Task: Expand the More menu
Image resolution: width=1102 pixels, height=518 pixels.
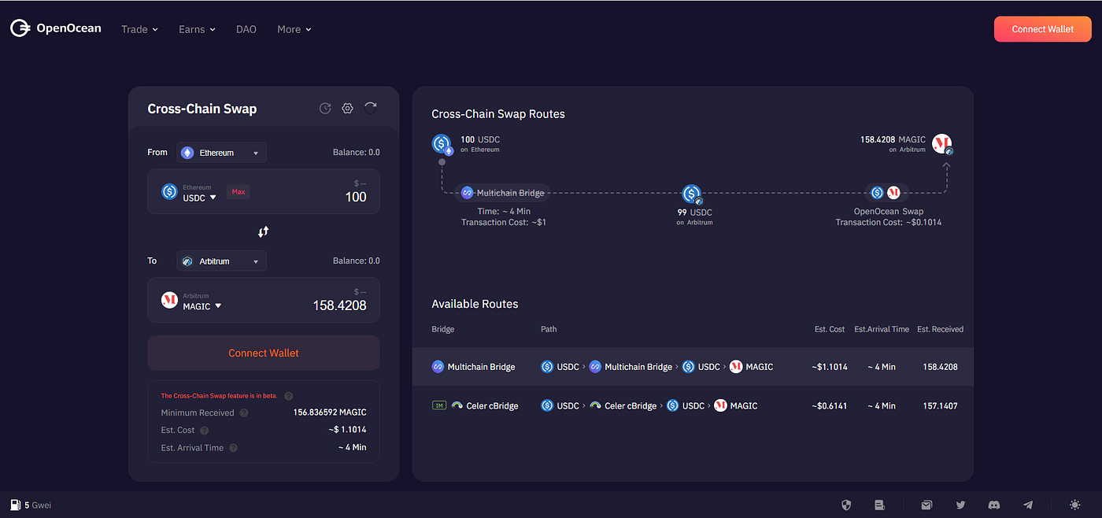Action: 294,29
